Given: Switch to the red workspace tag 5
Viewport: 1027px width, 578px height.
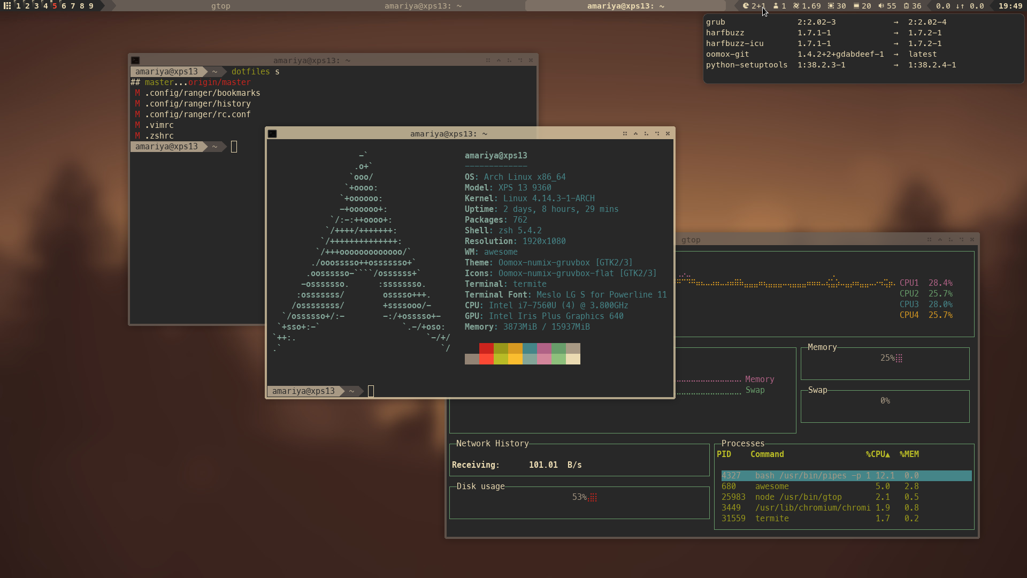Looking at the screenshot, I should (x=55, y=6).
